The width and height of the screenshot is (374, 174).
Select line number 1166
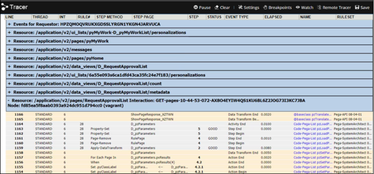19,115
